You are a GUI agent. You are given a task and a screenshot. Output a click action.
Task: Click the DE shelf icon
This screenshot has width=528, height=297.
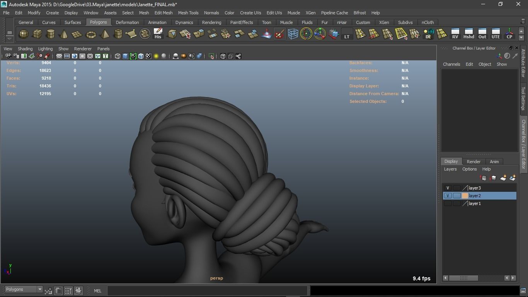coord(428,34)
